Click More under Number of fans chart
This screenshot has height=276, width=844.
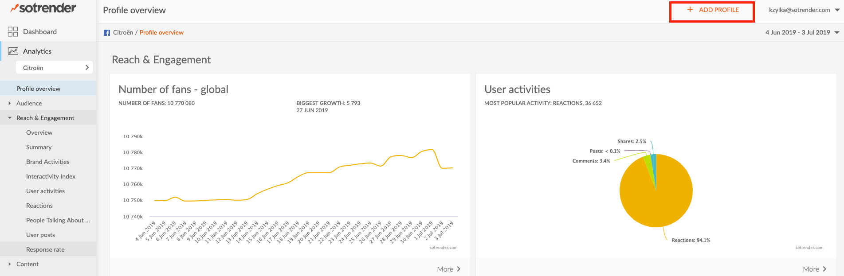[x=448, y=269]
